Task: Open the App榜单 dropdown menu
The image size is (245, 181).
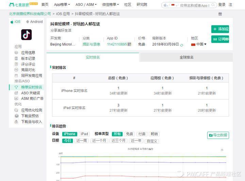Action: (x=62, y=5)
